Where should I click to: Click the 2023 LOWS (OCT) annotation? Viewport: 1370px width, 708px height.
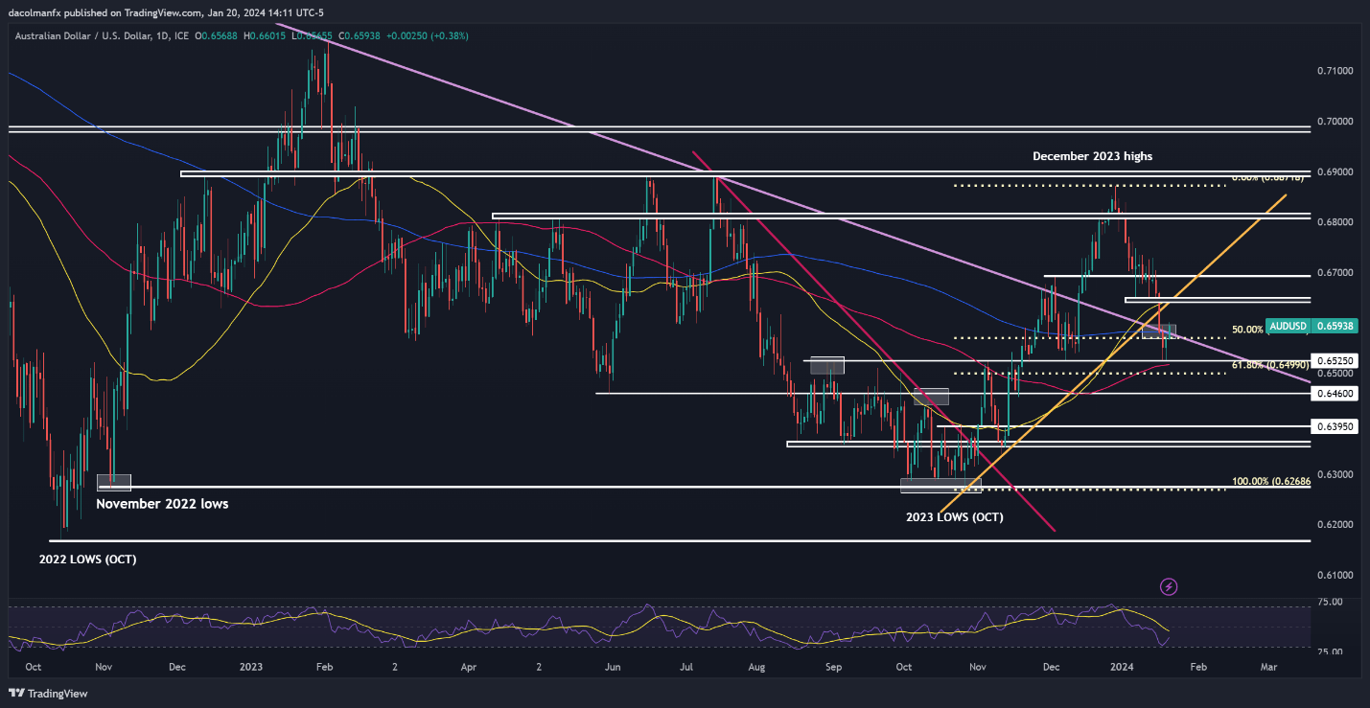[955, 516]
